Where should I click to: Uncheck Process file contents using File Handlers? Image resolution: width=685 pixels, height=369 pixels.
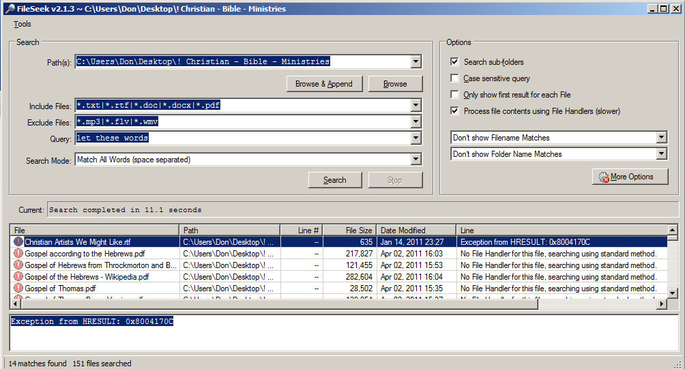455,111
